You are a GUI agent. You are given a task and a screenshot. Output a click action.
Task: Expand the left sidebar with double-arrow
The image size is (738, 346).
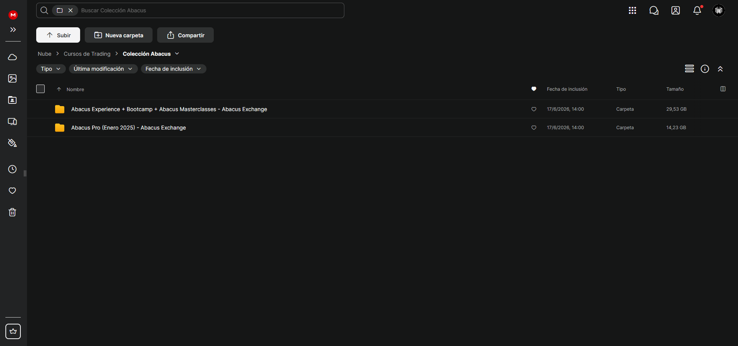[x=13, y=30]
